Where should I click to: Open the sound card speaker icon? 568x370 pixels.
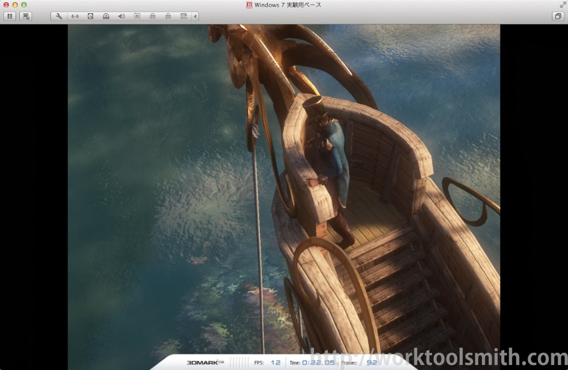pyautogui.click(x=121, y=16)
